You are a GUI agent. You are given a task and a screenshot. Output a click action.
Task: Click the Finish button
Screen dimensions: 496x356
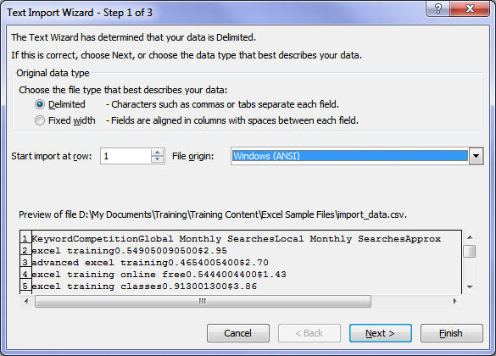click(x=451, y=333)
